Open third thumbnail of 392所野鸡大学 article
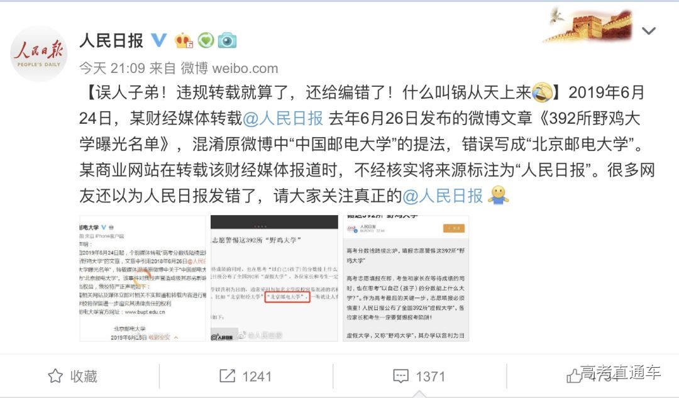Viewport: 679px width, 398px height. tap(406, 279)
